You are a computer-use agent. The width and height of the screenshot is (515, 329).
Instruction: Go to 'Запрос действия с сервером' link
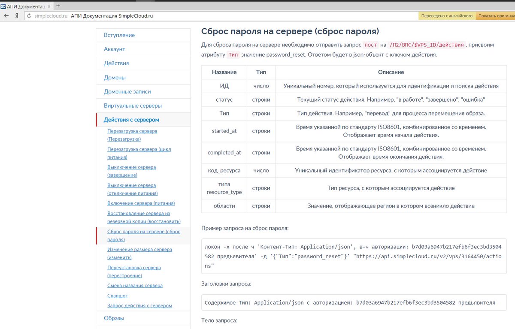click(139, 306)
